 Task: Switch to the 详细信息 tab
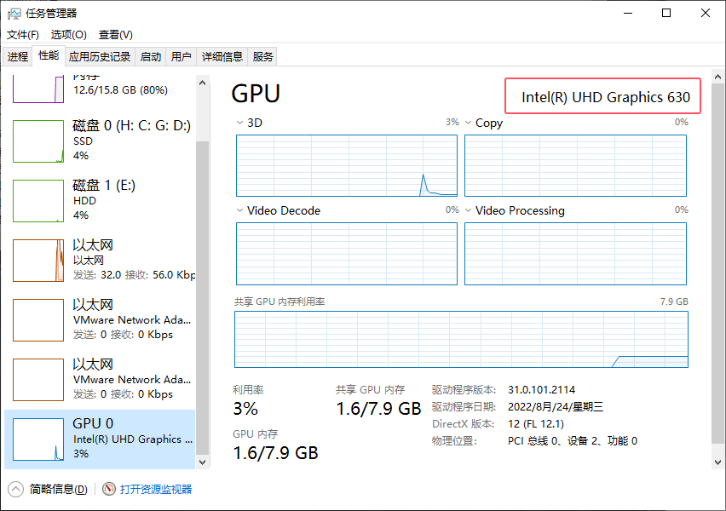tap(222, 57)
